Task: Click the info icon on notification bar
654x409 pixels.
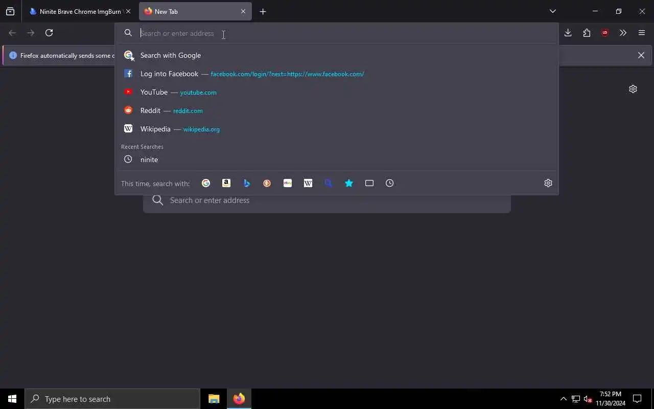Action: pos(13,55)
